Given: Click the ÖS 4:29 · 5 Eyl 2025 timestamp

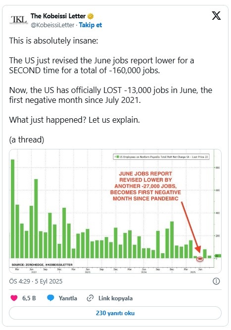Looking at the screenshot, I should (x=36, y=282).
